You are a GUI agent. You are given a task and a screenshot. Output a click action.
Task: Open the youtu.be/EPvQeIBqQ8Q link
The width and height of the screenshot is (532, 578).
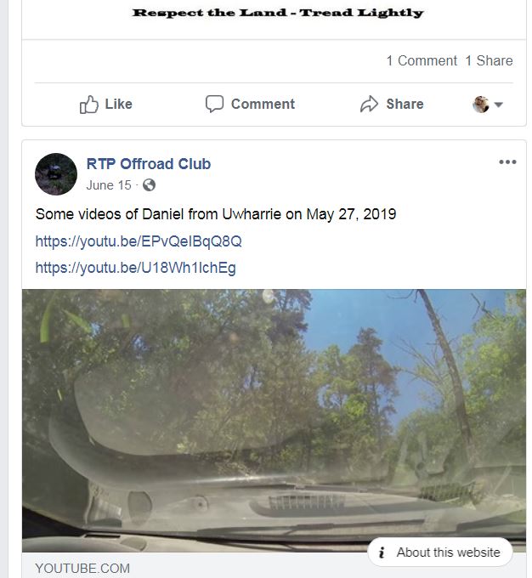pos(139,241)
